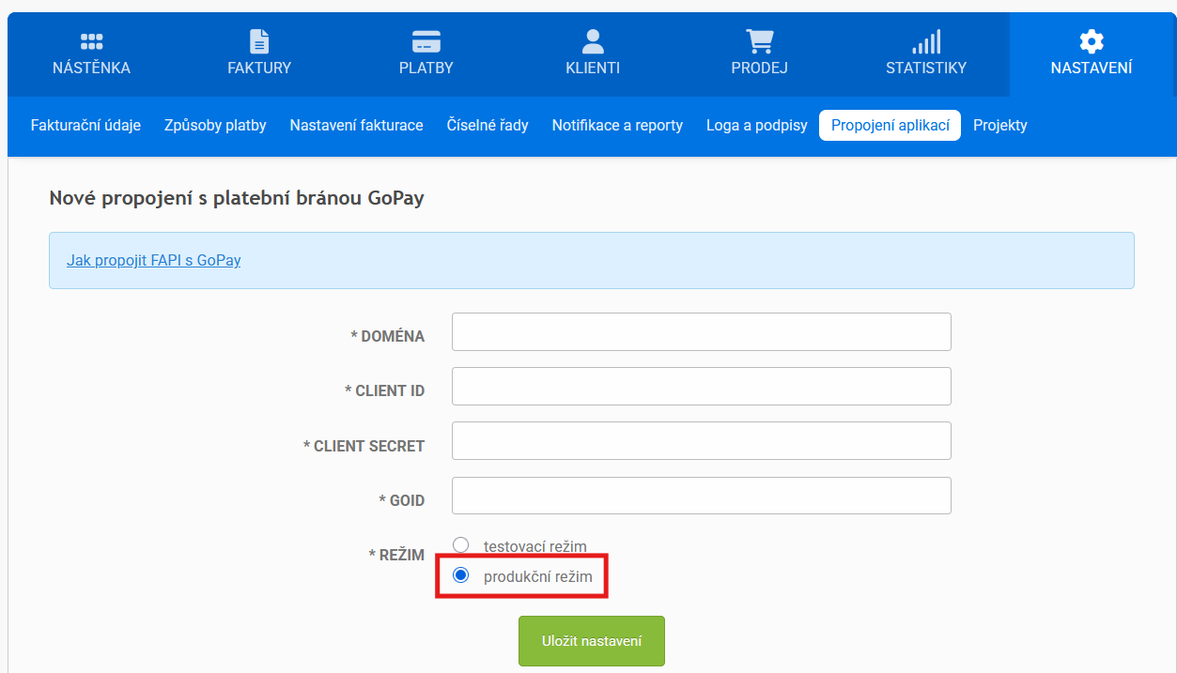Click the Statistiky bar chart icon

[926, 41]
